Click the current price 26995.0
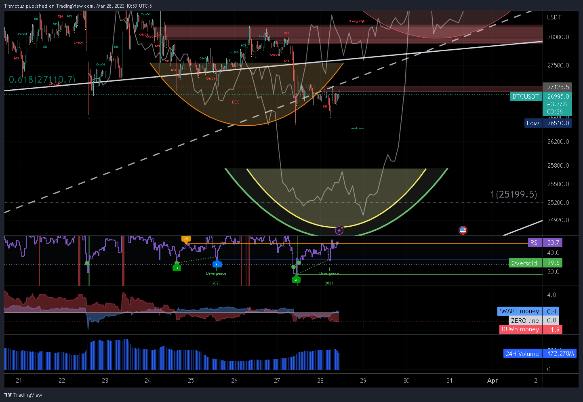Viewport: 583px width, 402px height. point(558,97)
